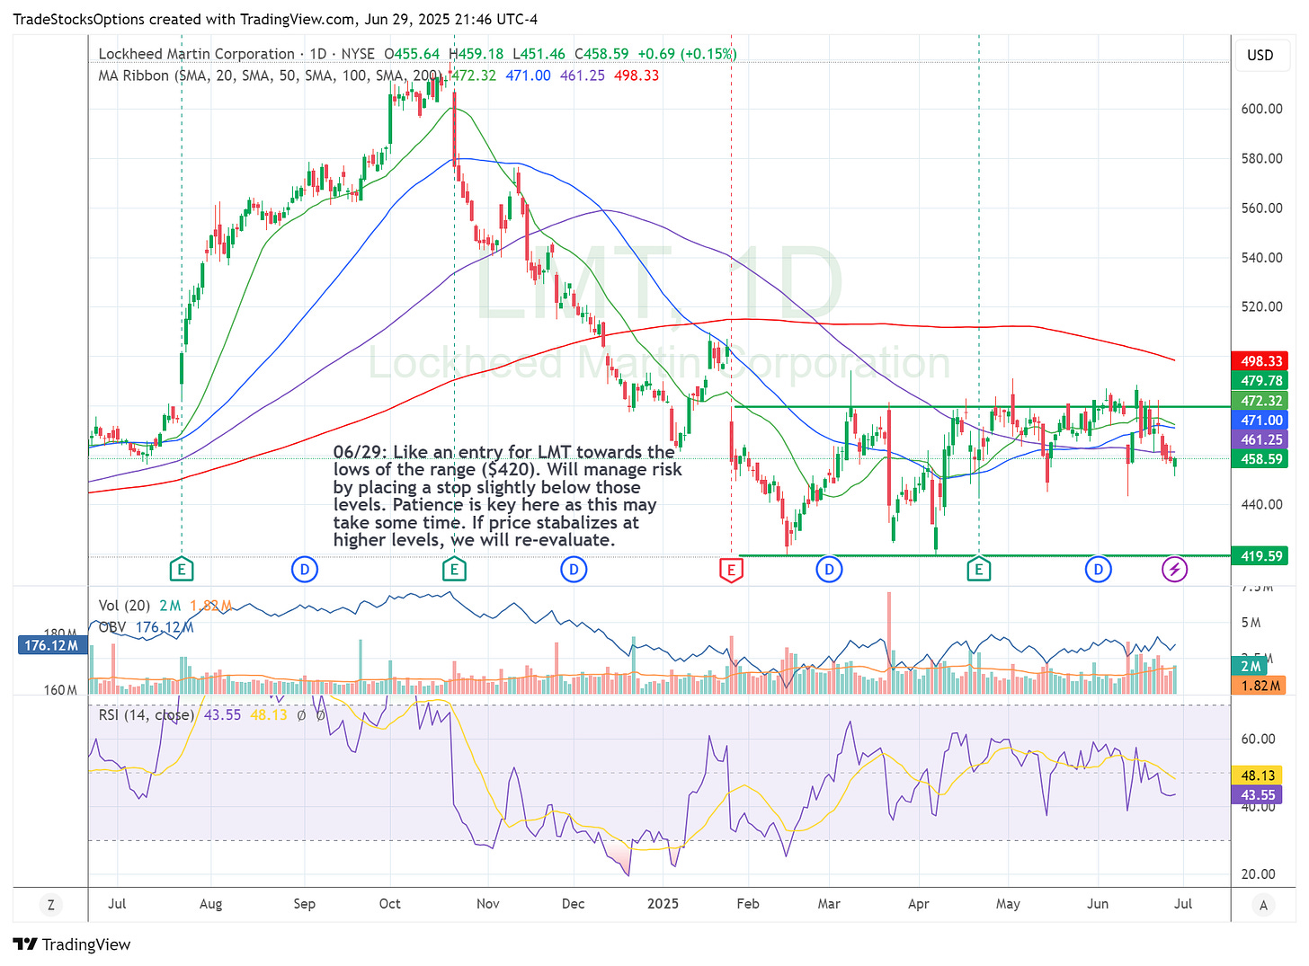Image resolution: width=1309 pixels, height=966 pixels.
Task: Click the purple lightning news icon
Action: [x=1174, y=569]
